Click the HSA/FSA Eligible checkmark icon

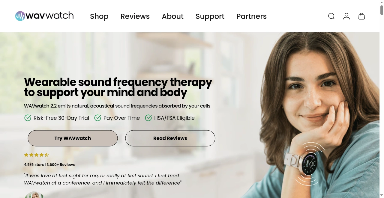148,118
